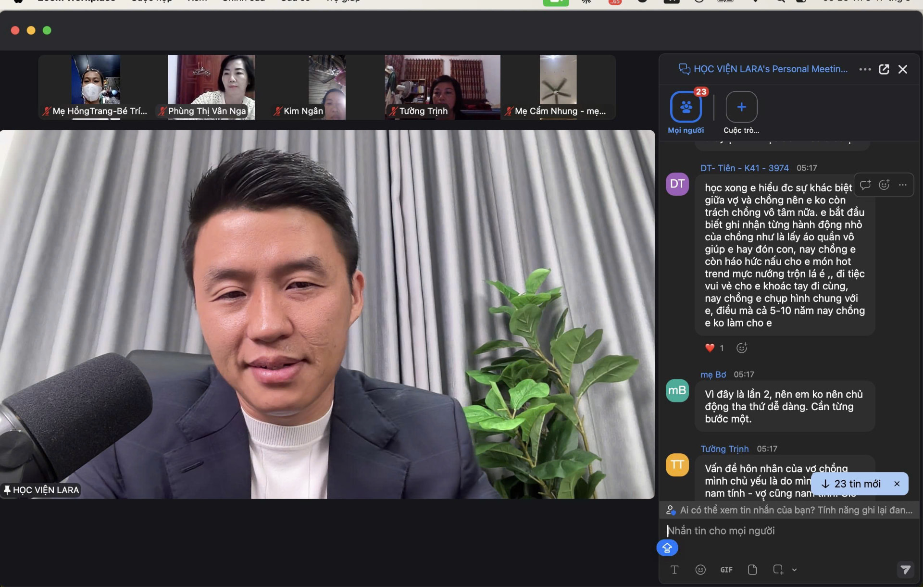The width and height of the screenshot is (923, 587).
Task: Add reaction next to heart count
Action: click(x=742, y=348)
